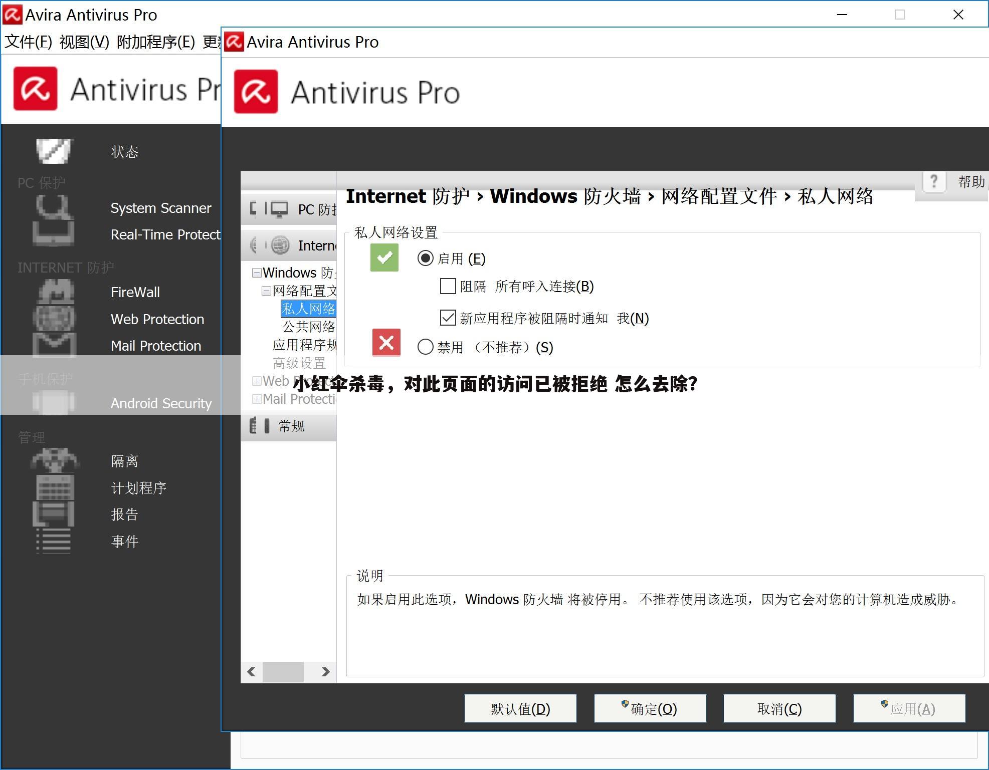Click the Scheduler (计划程序) calendar icon
This screenshot has width=989, height=770.
[55, 487]
